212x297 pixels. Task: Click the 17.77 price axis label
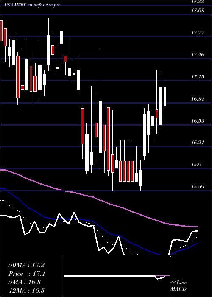click(x=198, y=33)
